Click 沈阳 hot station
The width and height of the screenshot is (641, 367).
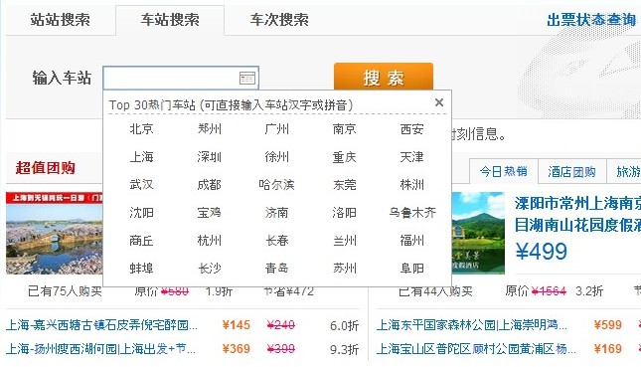pyautogui.click(x=141, y=213)
